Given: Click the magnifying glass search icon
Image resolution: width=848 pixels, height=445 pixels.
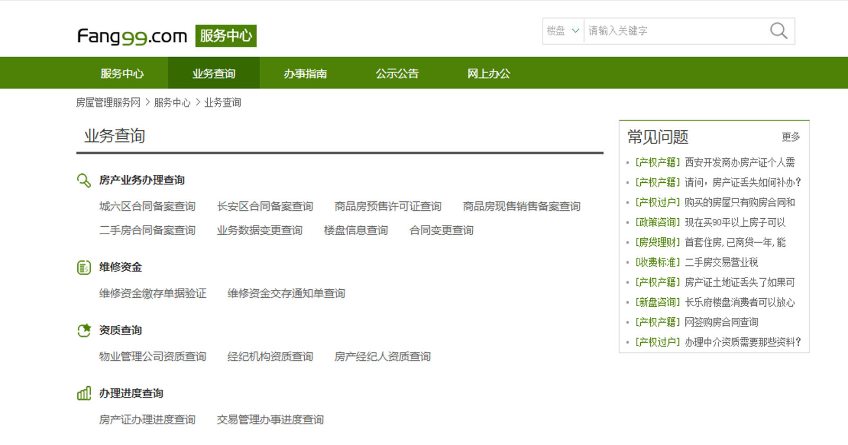Looking at the screenshot, I should 778,31.
